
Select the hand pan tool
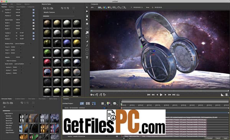click(87, 16)
